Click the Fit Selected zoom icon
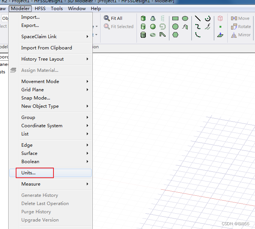The image size is (255, 229). click(x=107, y=26)
